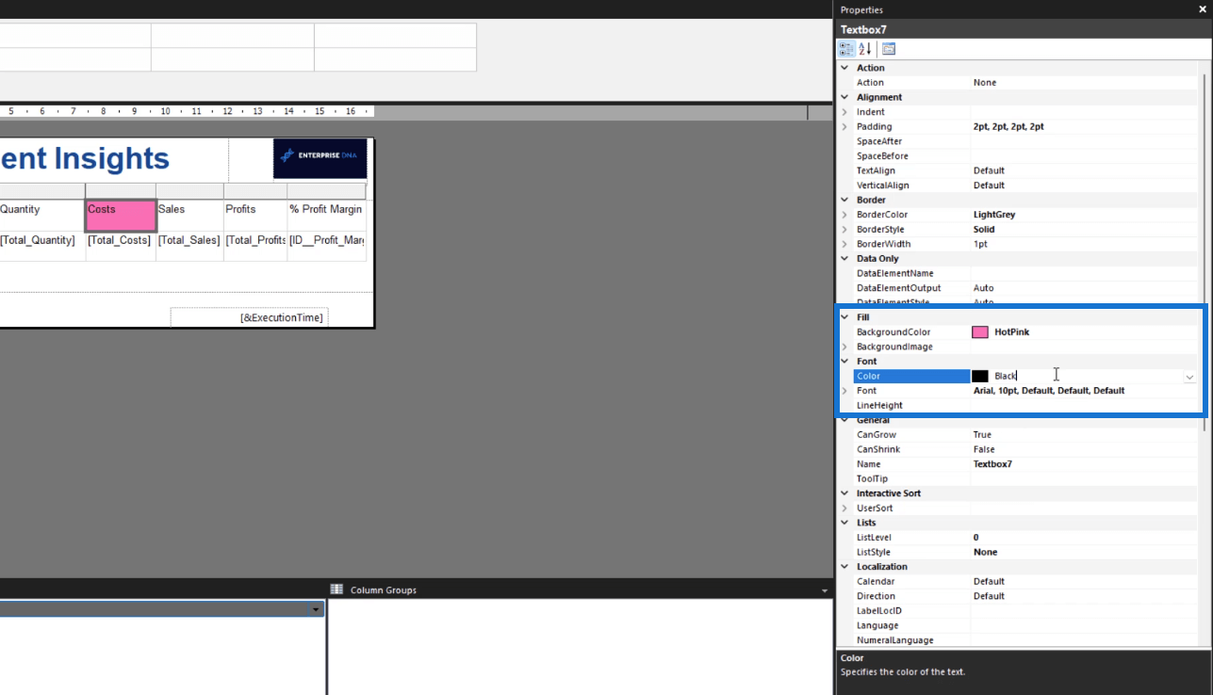This screenshot has height=695, width=1213.
Task: Switch Properties grid to Categorized view
Action: tap(846, 49)
